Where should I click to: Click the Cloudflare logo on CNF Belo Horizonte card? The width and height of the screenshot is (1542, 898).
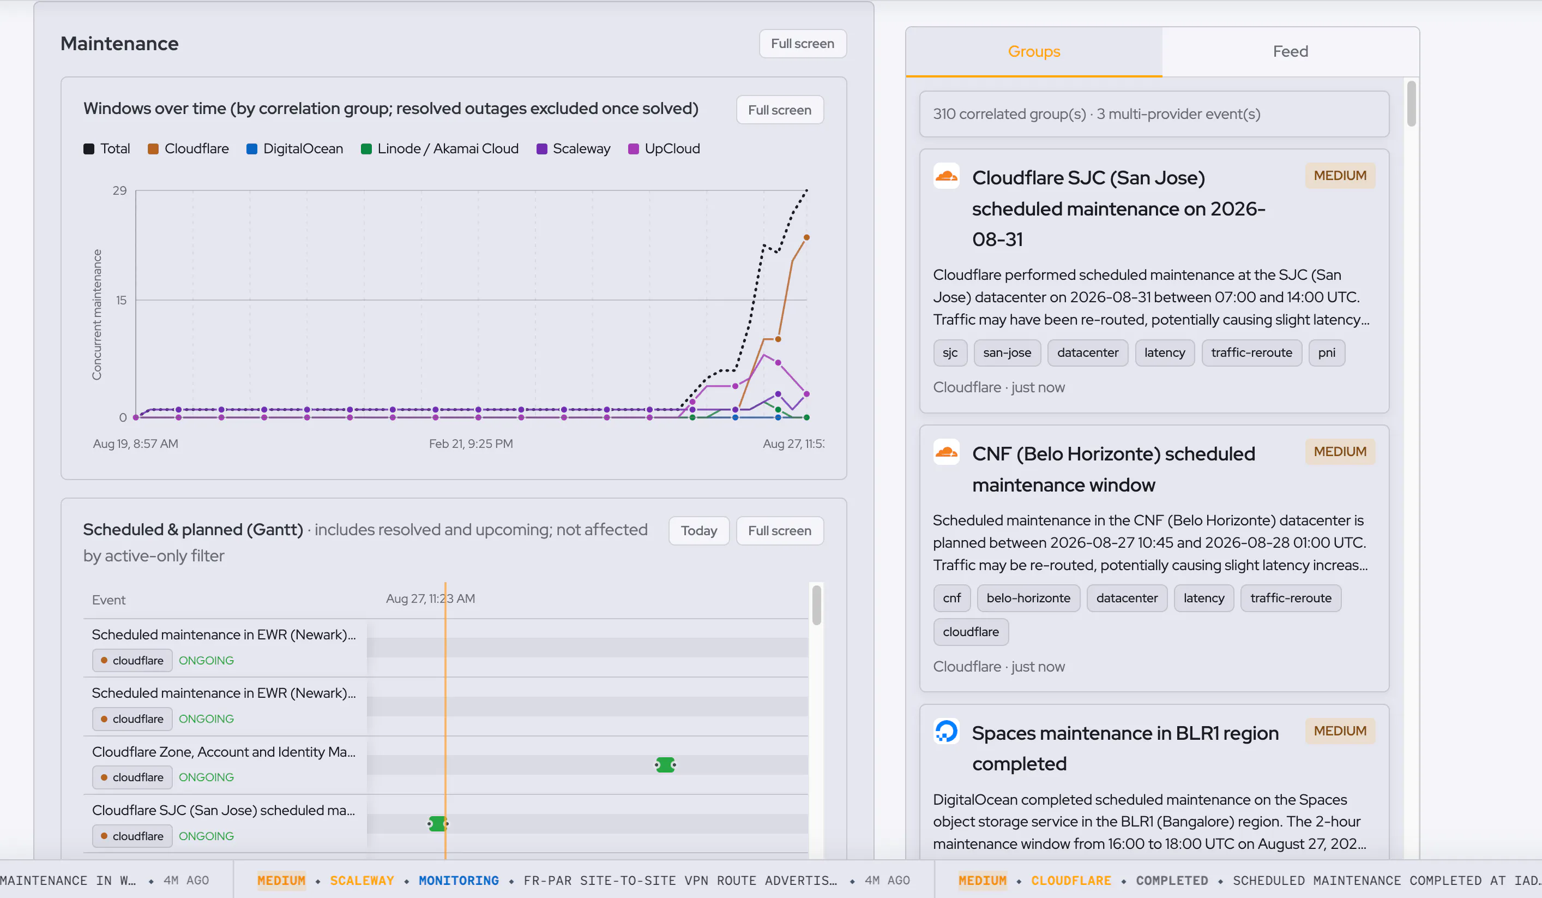tap(946, 452)
